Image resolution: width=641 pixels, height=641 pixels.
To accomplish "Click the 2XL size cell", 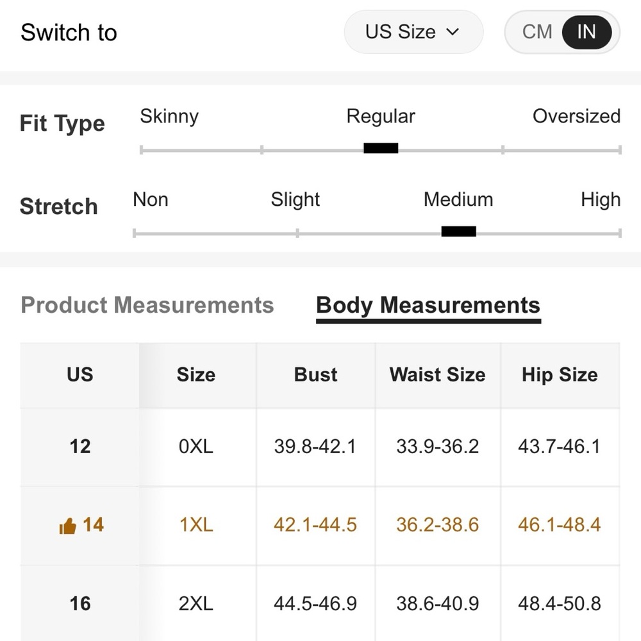I will 196,603.
